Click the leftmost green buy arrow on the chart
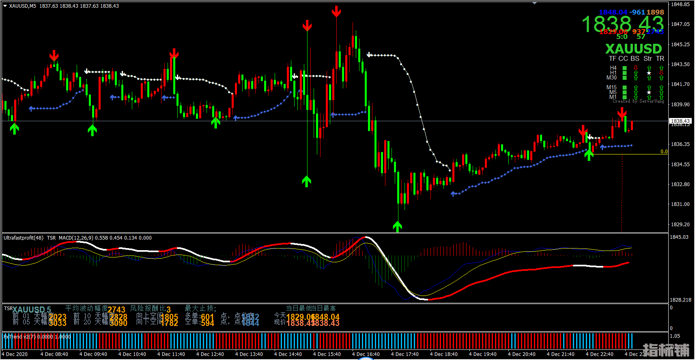Viewport: 695px width, 360px height. (15, 129)
